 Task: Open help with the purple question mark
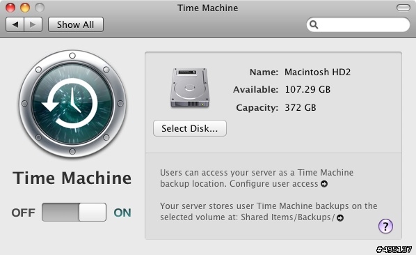pos(385,226)
